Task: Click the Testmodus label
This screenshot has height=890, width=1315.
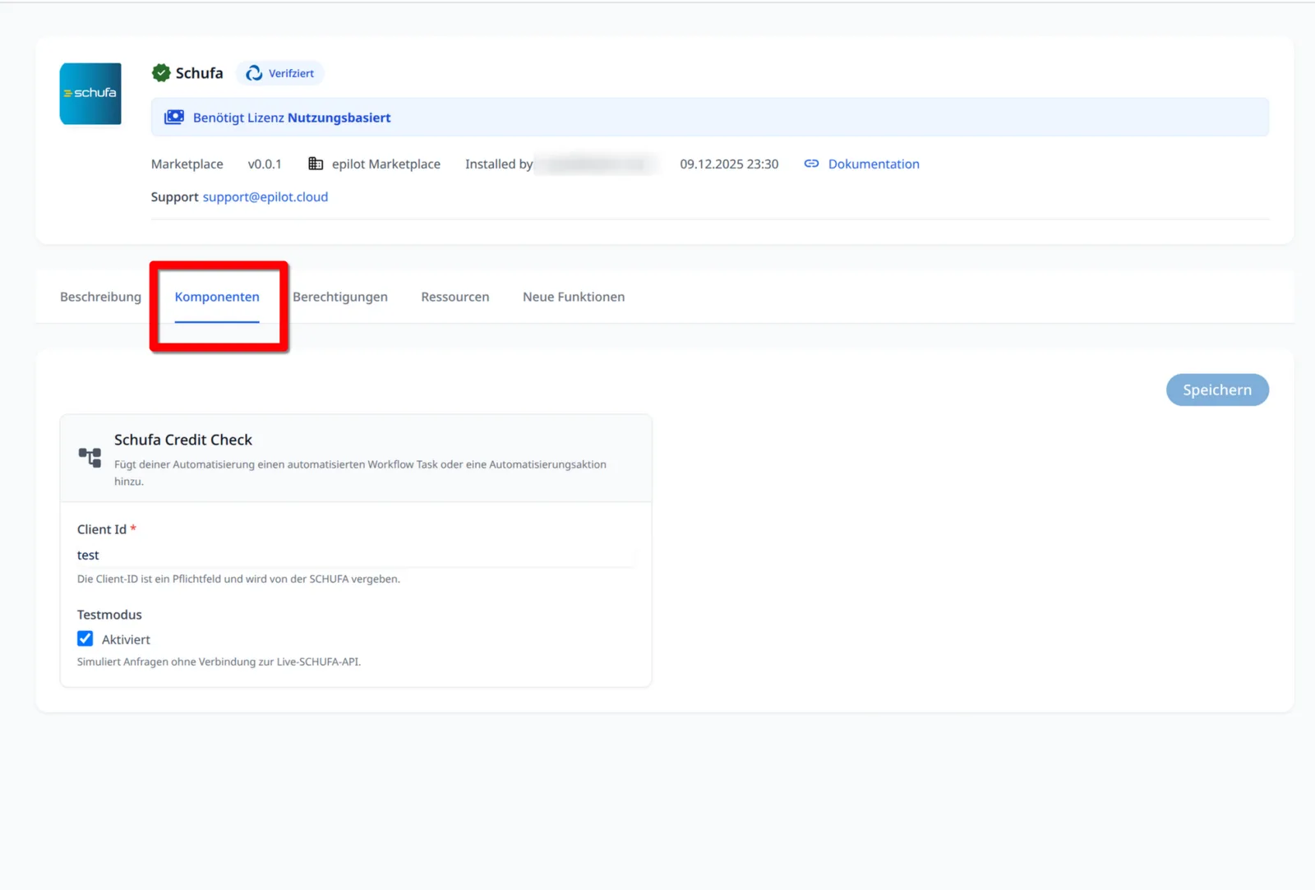Action: (109, 615)
